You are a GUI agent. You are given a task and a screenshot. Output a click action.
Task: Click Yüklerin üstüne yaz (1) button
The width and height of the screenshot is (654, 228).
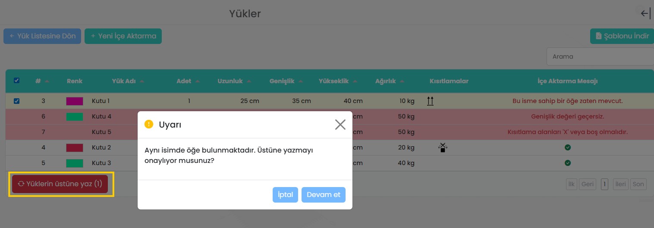60,184
